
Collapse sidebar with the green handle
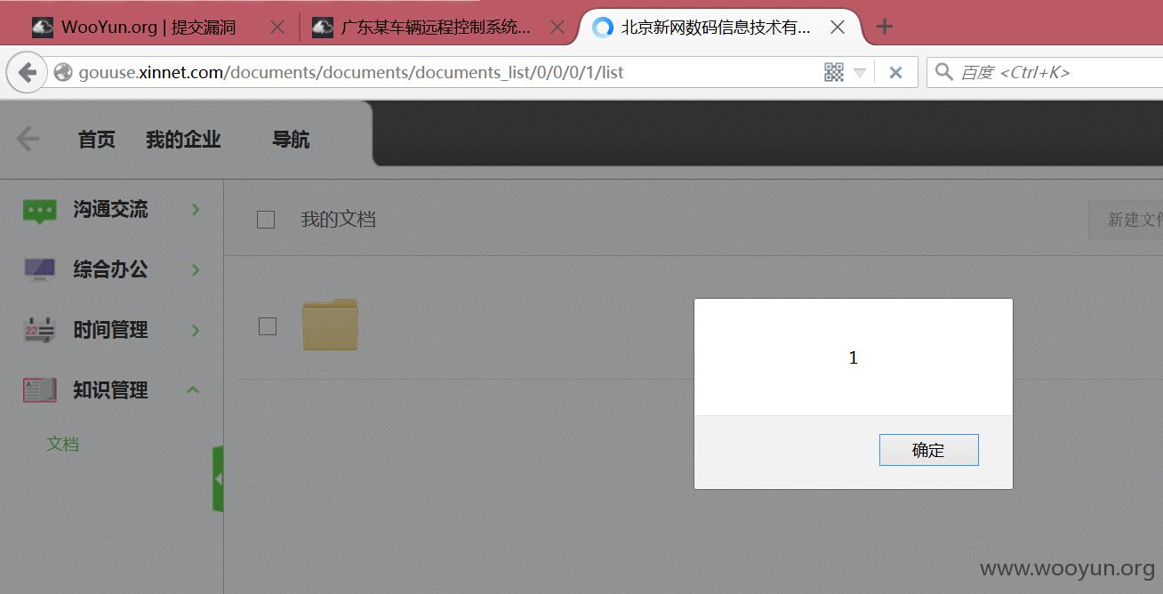pyautogui.click(x=218, y=479)
